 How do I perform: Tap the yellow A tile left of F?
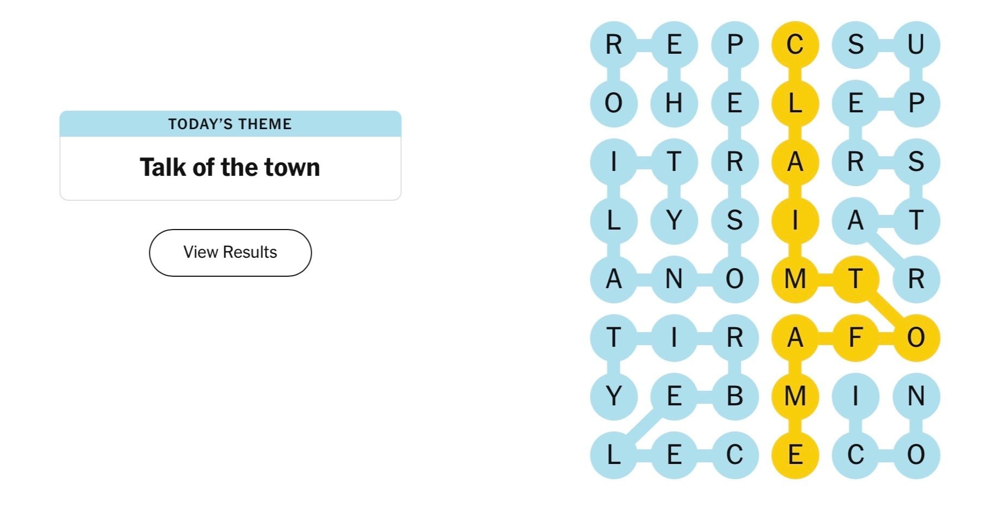(x=795, y=338)
